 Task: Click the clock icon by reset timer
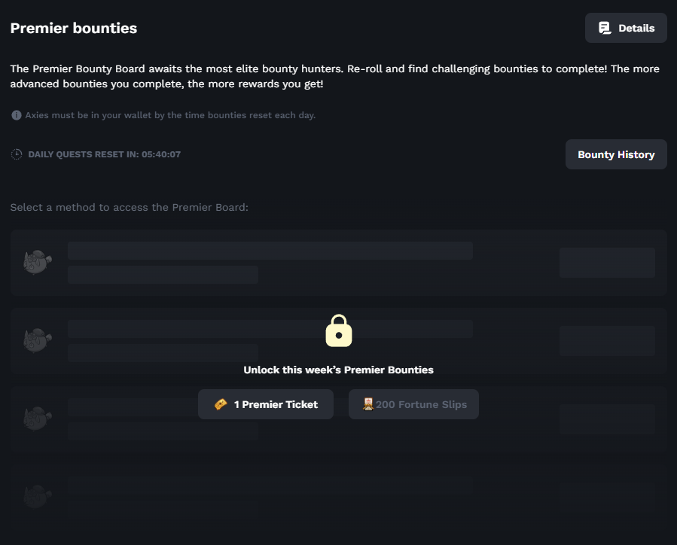coord(17,154)
